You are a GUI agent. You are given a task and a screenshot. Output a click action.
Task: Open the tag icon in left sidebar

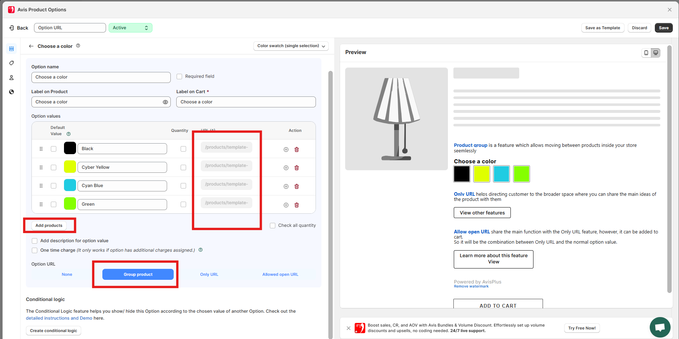(11, 63)
